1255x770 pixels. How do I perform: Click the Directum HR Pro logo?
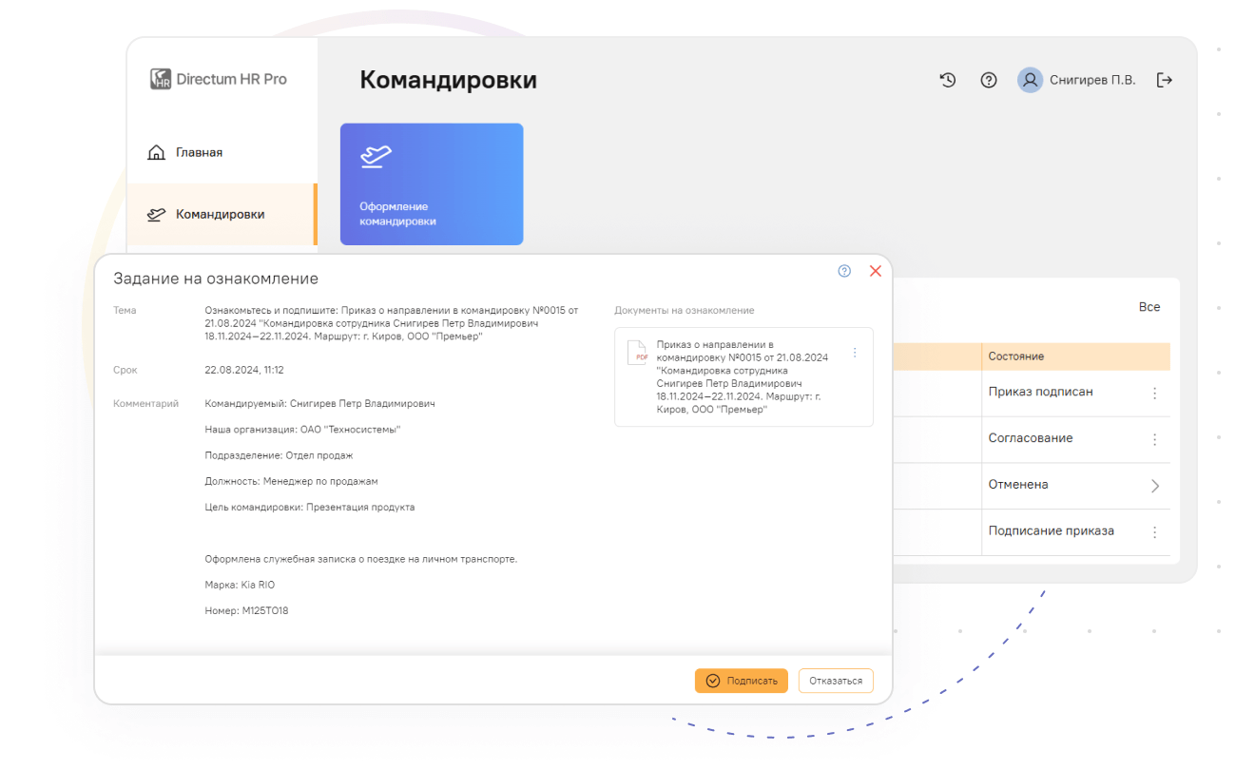(219, 79)
